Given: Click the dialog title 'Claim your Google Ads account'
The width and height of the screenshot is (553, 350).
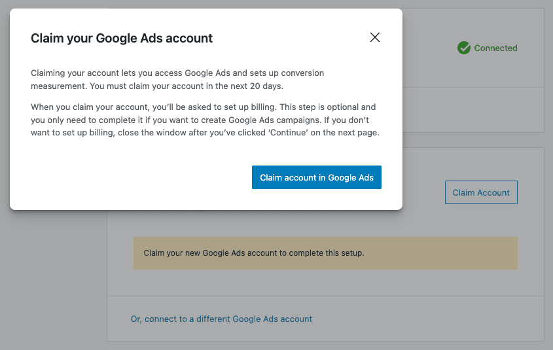Looking at the screenshot, I should (122, 38).
